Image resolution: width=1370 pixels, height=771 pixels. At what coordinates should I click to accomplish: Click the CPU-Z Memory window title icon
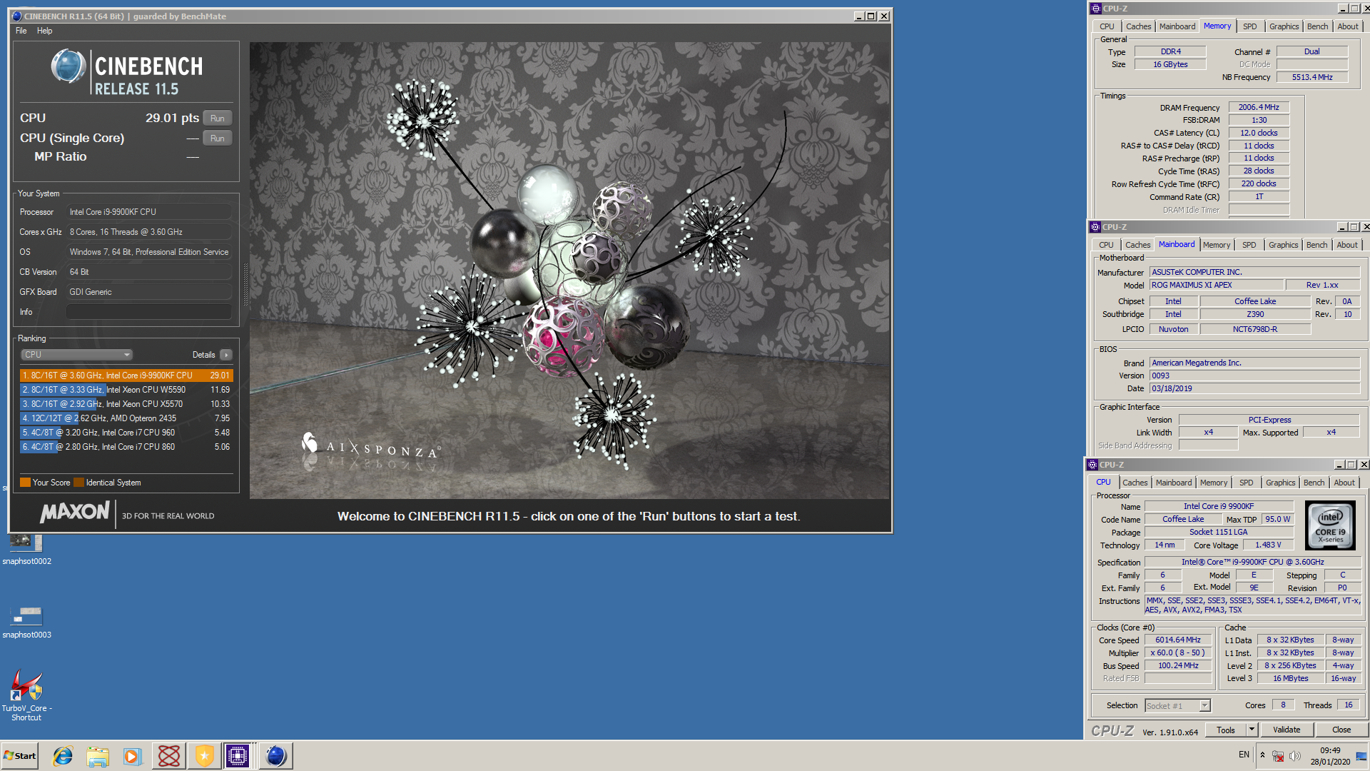tap(1096, 9)
